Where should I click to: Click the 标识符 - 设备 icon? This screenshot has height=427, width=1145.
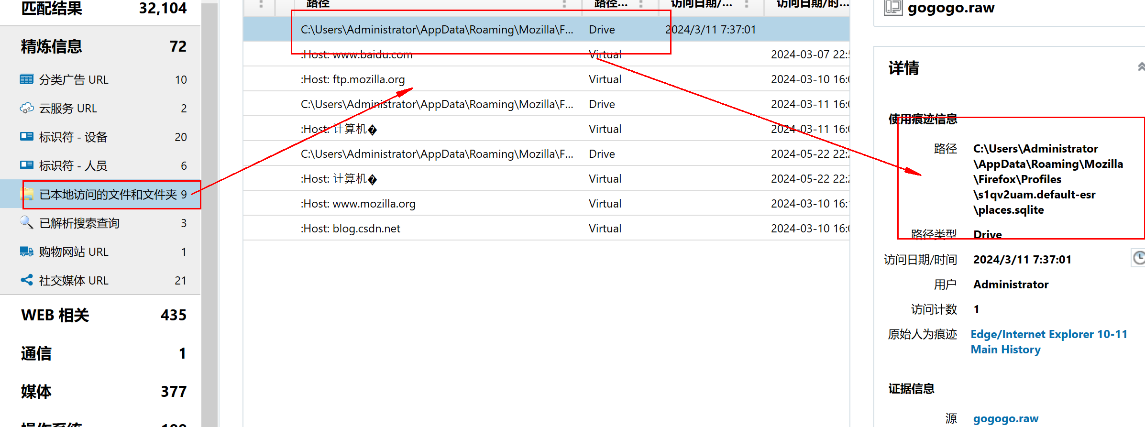pos(26,137)
